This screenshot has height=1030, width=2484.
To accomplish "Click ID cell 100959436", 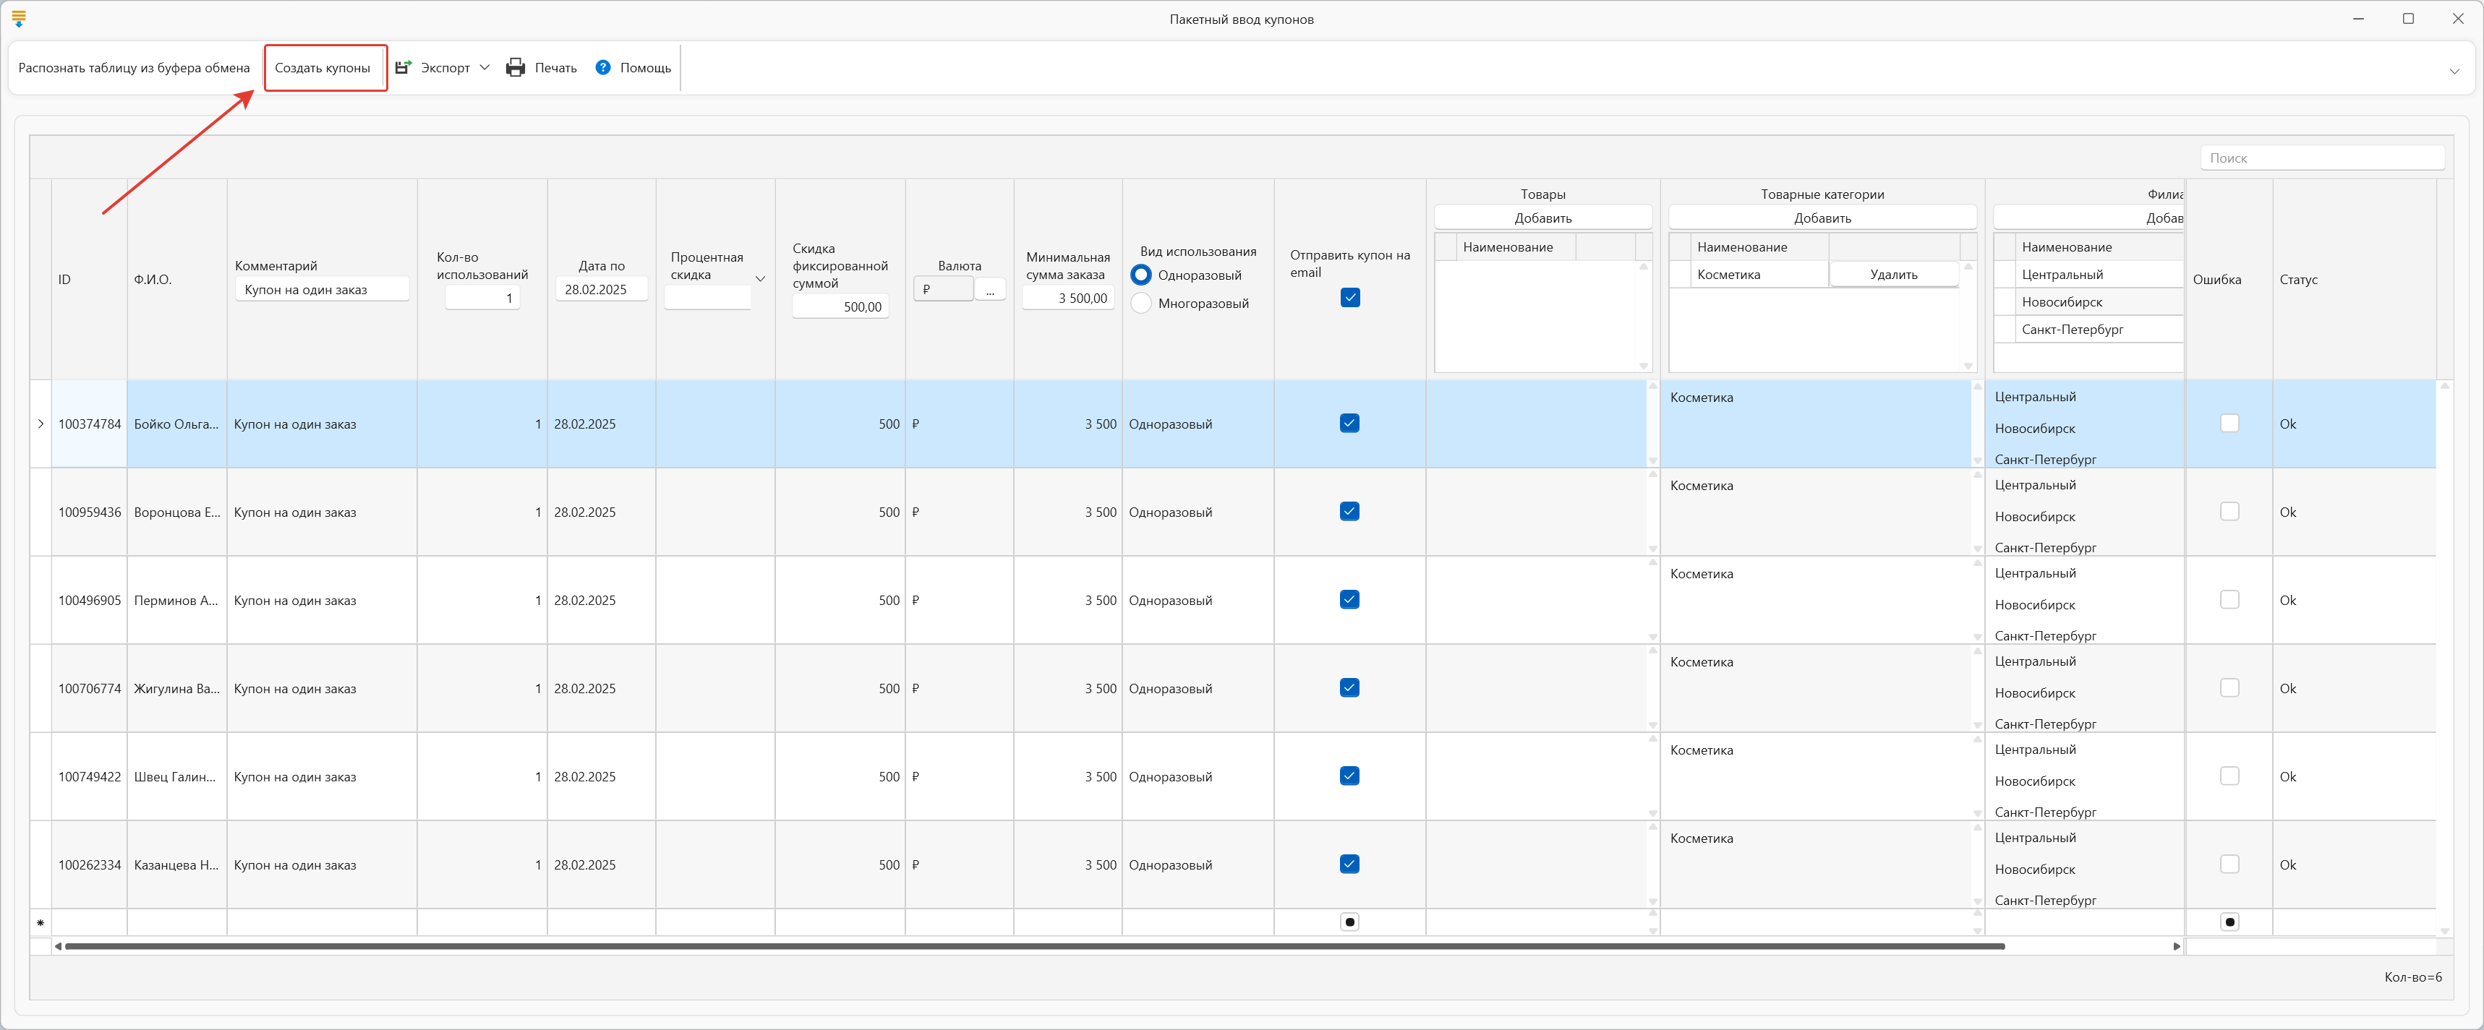I will coord(90,512).
